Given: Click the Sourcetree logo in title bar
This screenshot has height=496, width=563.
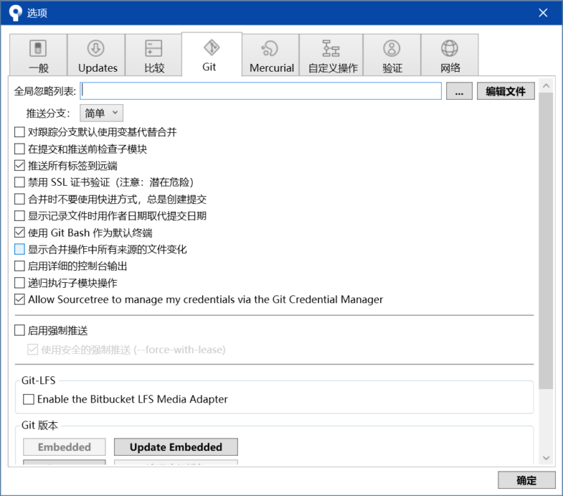Looking at the screenshot, I should (15, 13).
